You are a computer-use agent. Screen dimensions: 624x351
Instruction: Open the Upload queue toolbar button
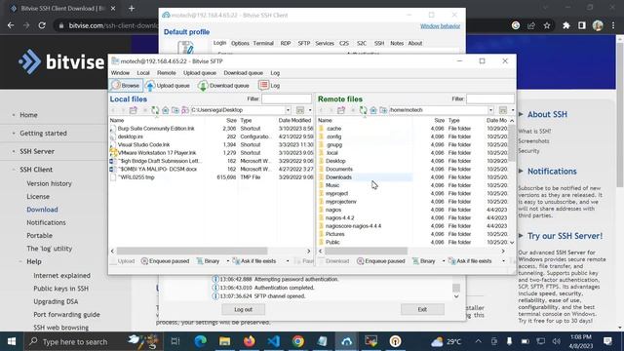point(168,86)
